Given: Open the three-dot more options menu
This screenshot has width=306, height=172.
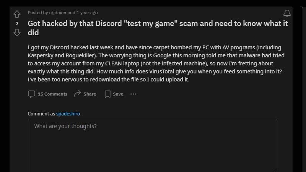Looking at the screenshot, I should pos(133,94).
